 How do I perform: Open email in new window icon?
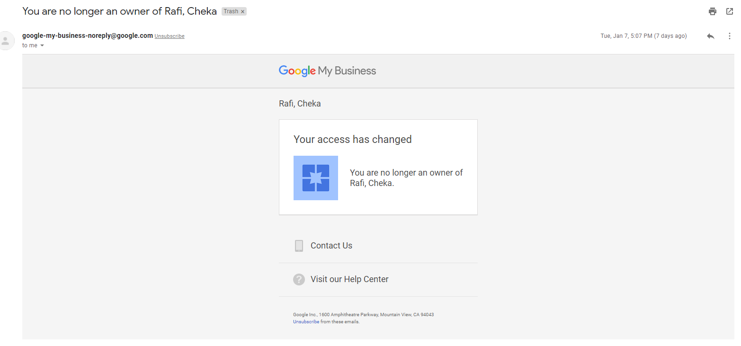point(730,11)
